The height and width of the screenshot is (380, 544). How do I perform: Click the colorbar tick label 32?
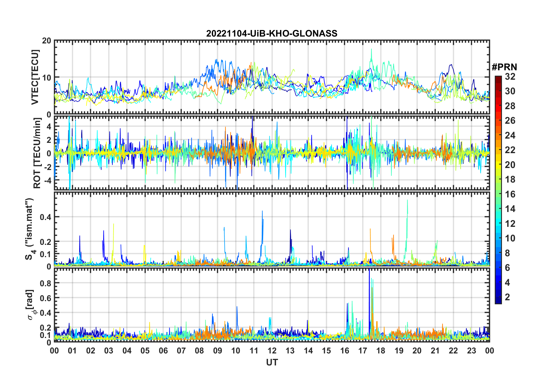510,76
